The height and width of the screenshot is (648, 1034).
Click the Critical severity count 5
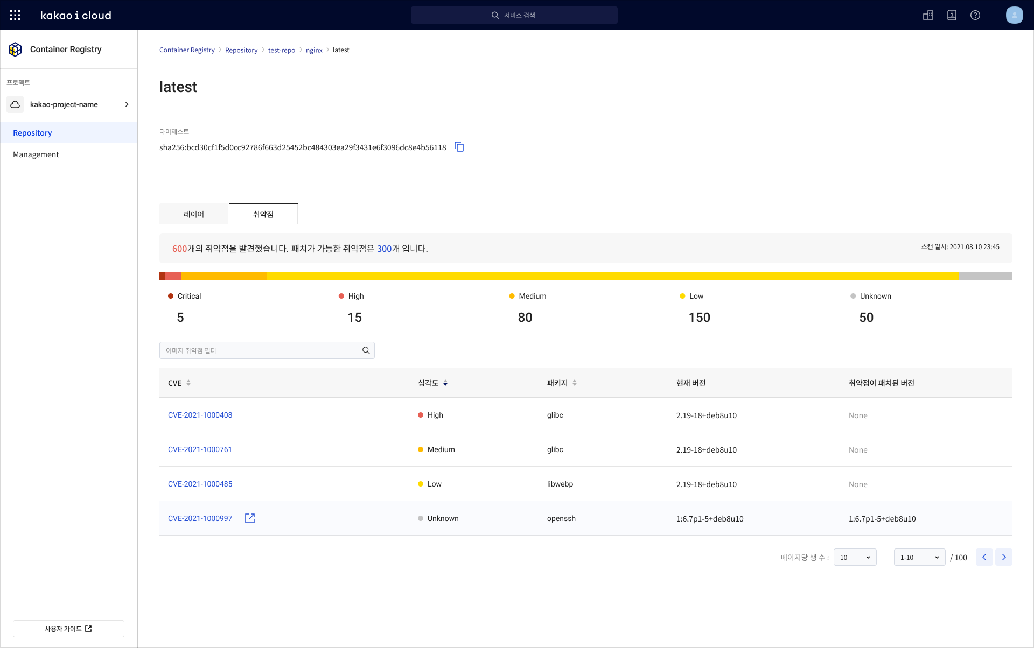[x=180, y=318]
